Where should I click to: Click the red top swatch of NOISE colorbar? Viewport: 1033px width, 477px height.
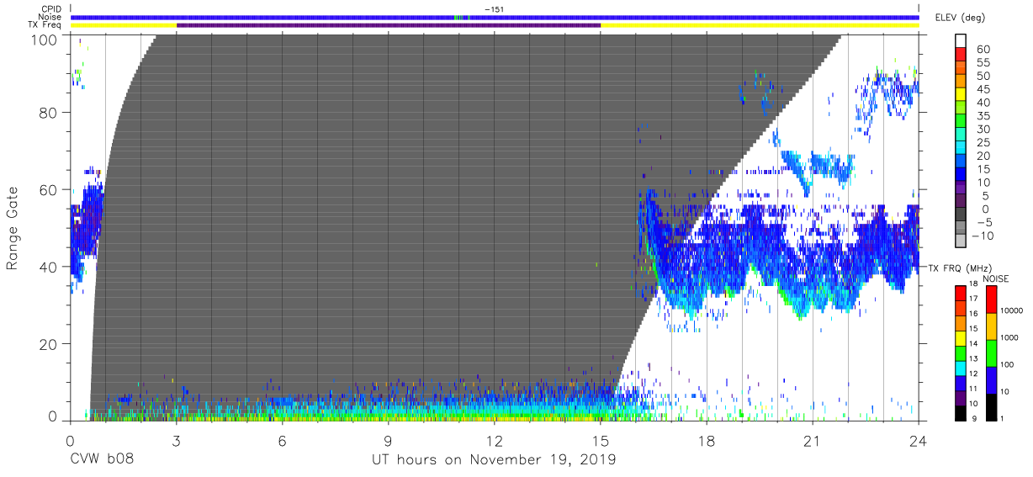coord(993,299)
